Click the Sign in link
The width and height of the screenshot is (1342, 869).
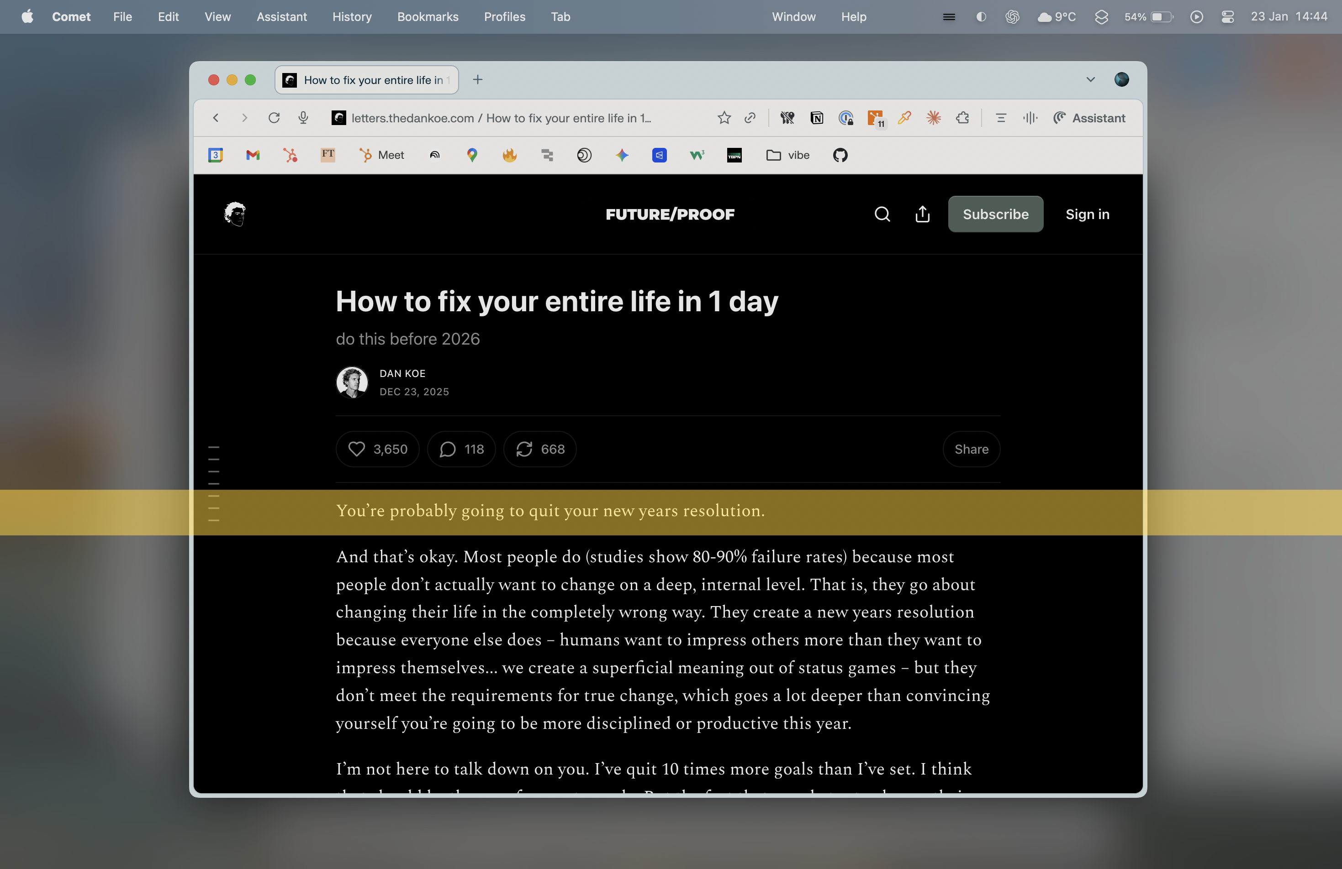(x=1087, y=214)
